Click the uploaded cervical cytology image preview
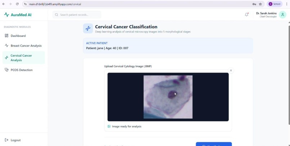The image size is (290, 146). 168,97
